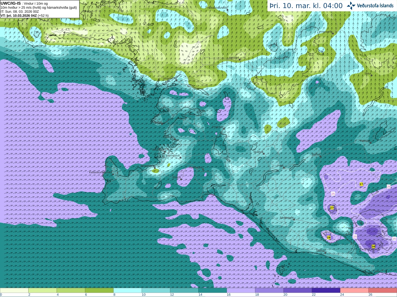Viewport: 397px width, 297px height.
Task: Click the UWC/IG-IS model header label
Action: pos(11,3)
